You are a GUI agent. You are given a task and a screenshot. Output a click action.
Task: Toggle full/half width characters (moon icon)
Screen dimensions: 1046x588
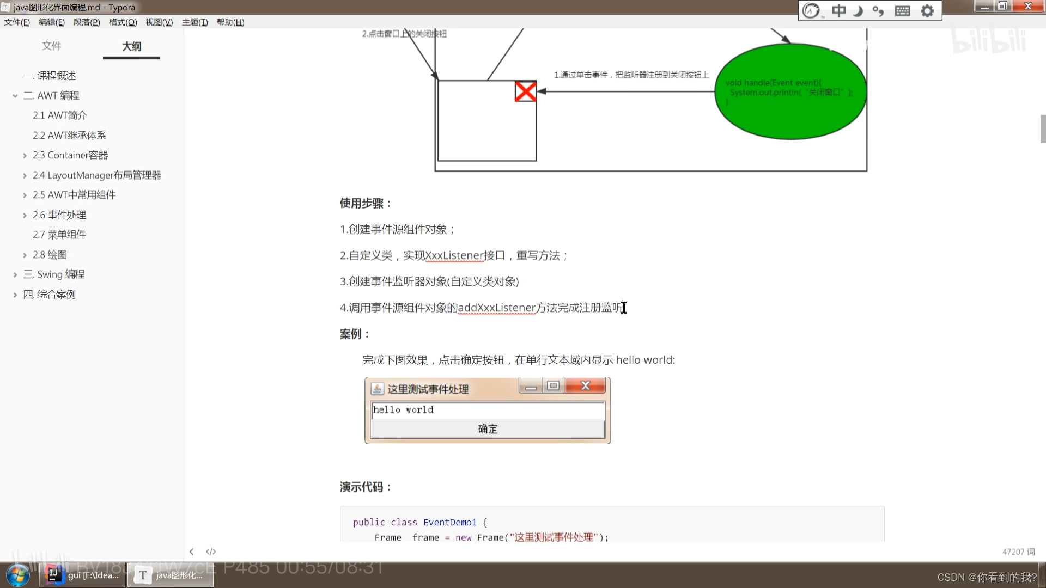click(x=858, y=10)
